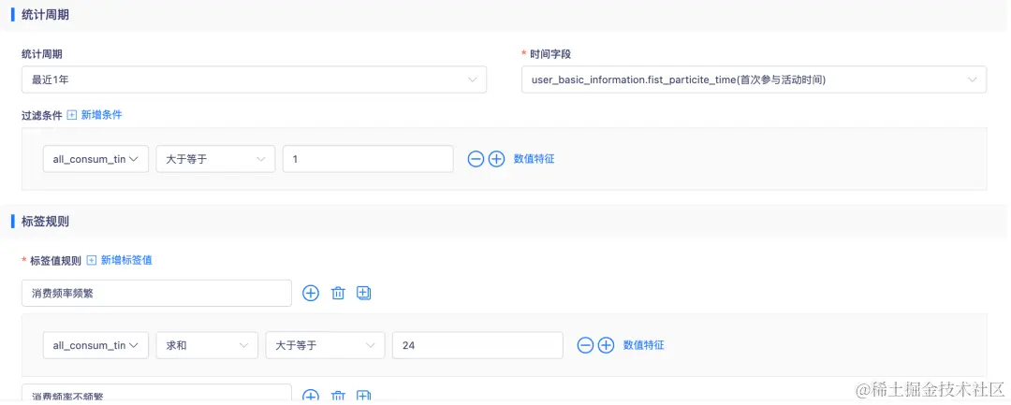Screen dimensions: 1011x405
Task: Open the 求和 aggregation dropdown
Action: click(207, 346)
